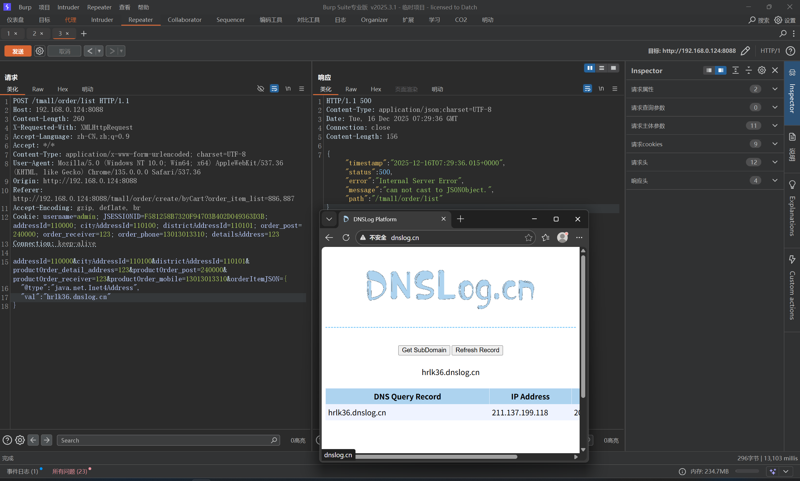Switch to the Collaborator tab
Image resolution: width=800 pixels, height=481 pixels.
click(x=184, y=20)
